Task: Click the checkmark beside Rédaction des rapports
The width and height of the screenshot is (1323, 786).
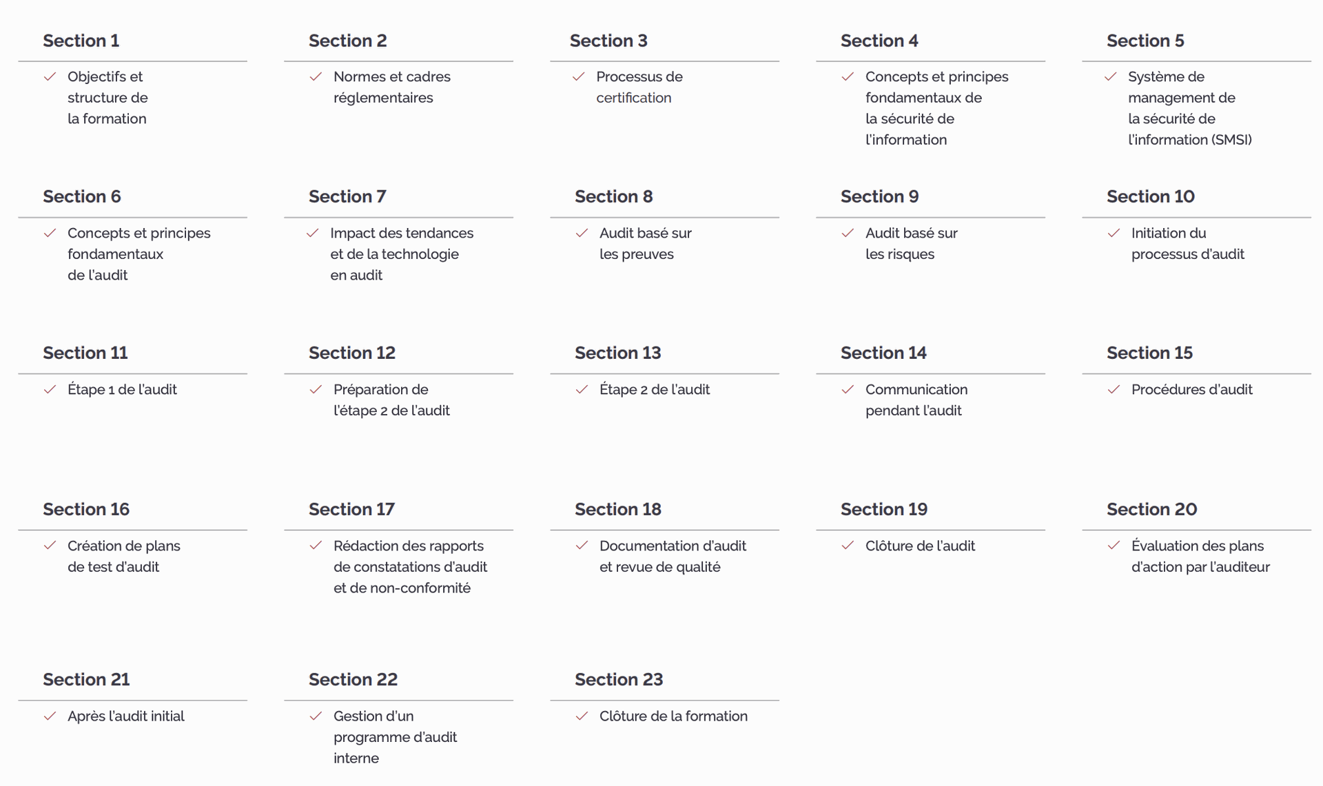Action: click(316, 546)
